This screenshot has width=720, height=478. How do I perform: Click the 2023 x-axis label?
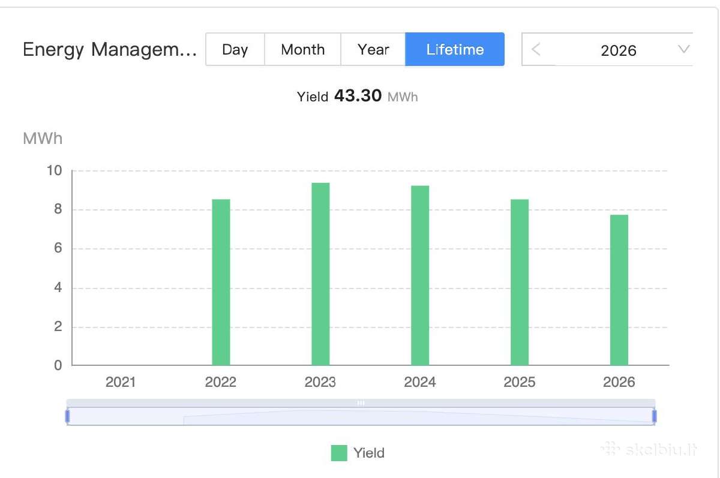pyautogui.click(x=320, y=382)
